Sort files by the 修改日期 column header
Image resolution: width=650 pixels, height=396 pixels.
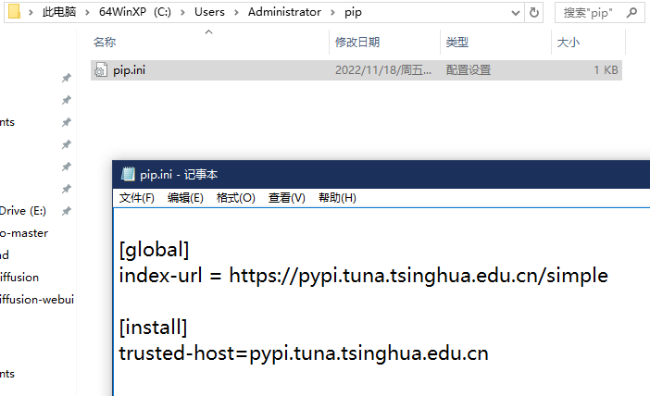point(357,43)
